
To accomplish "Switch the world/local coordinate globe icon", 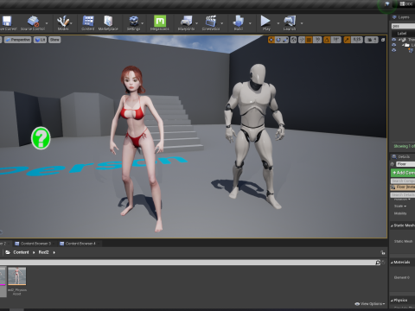I will [x=293, y=40].
